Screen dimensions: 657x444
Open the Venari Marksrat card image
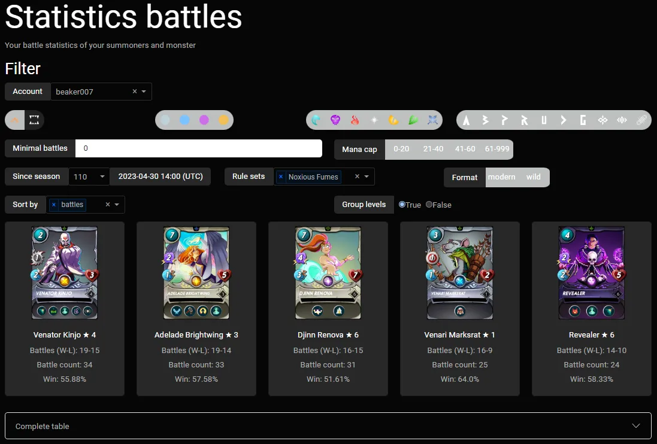pyautogui.click(x=459, y=273)
